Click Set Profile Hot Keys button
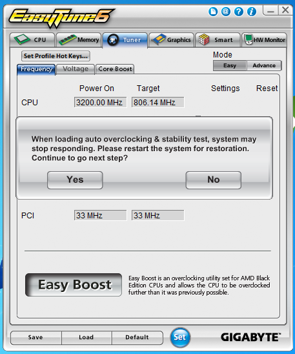 pyautogui.click(x=56, y=56)
